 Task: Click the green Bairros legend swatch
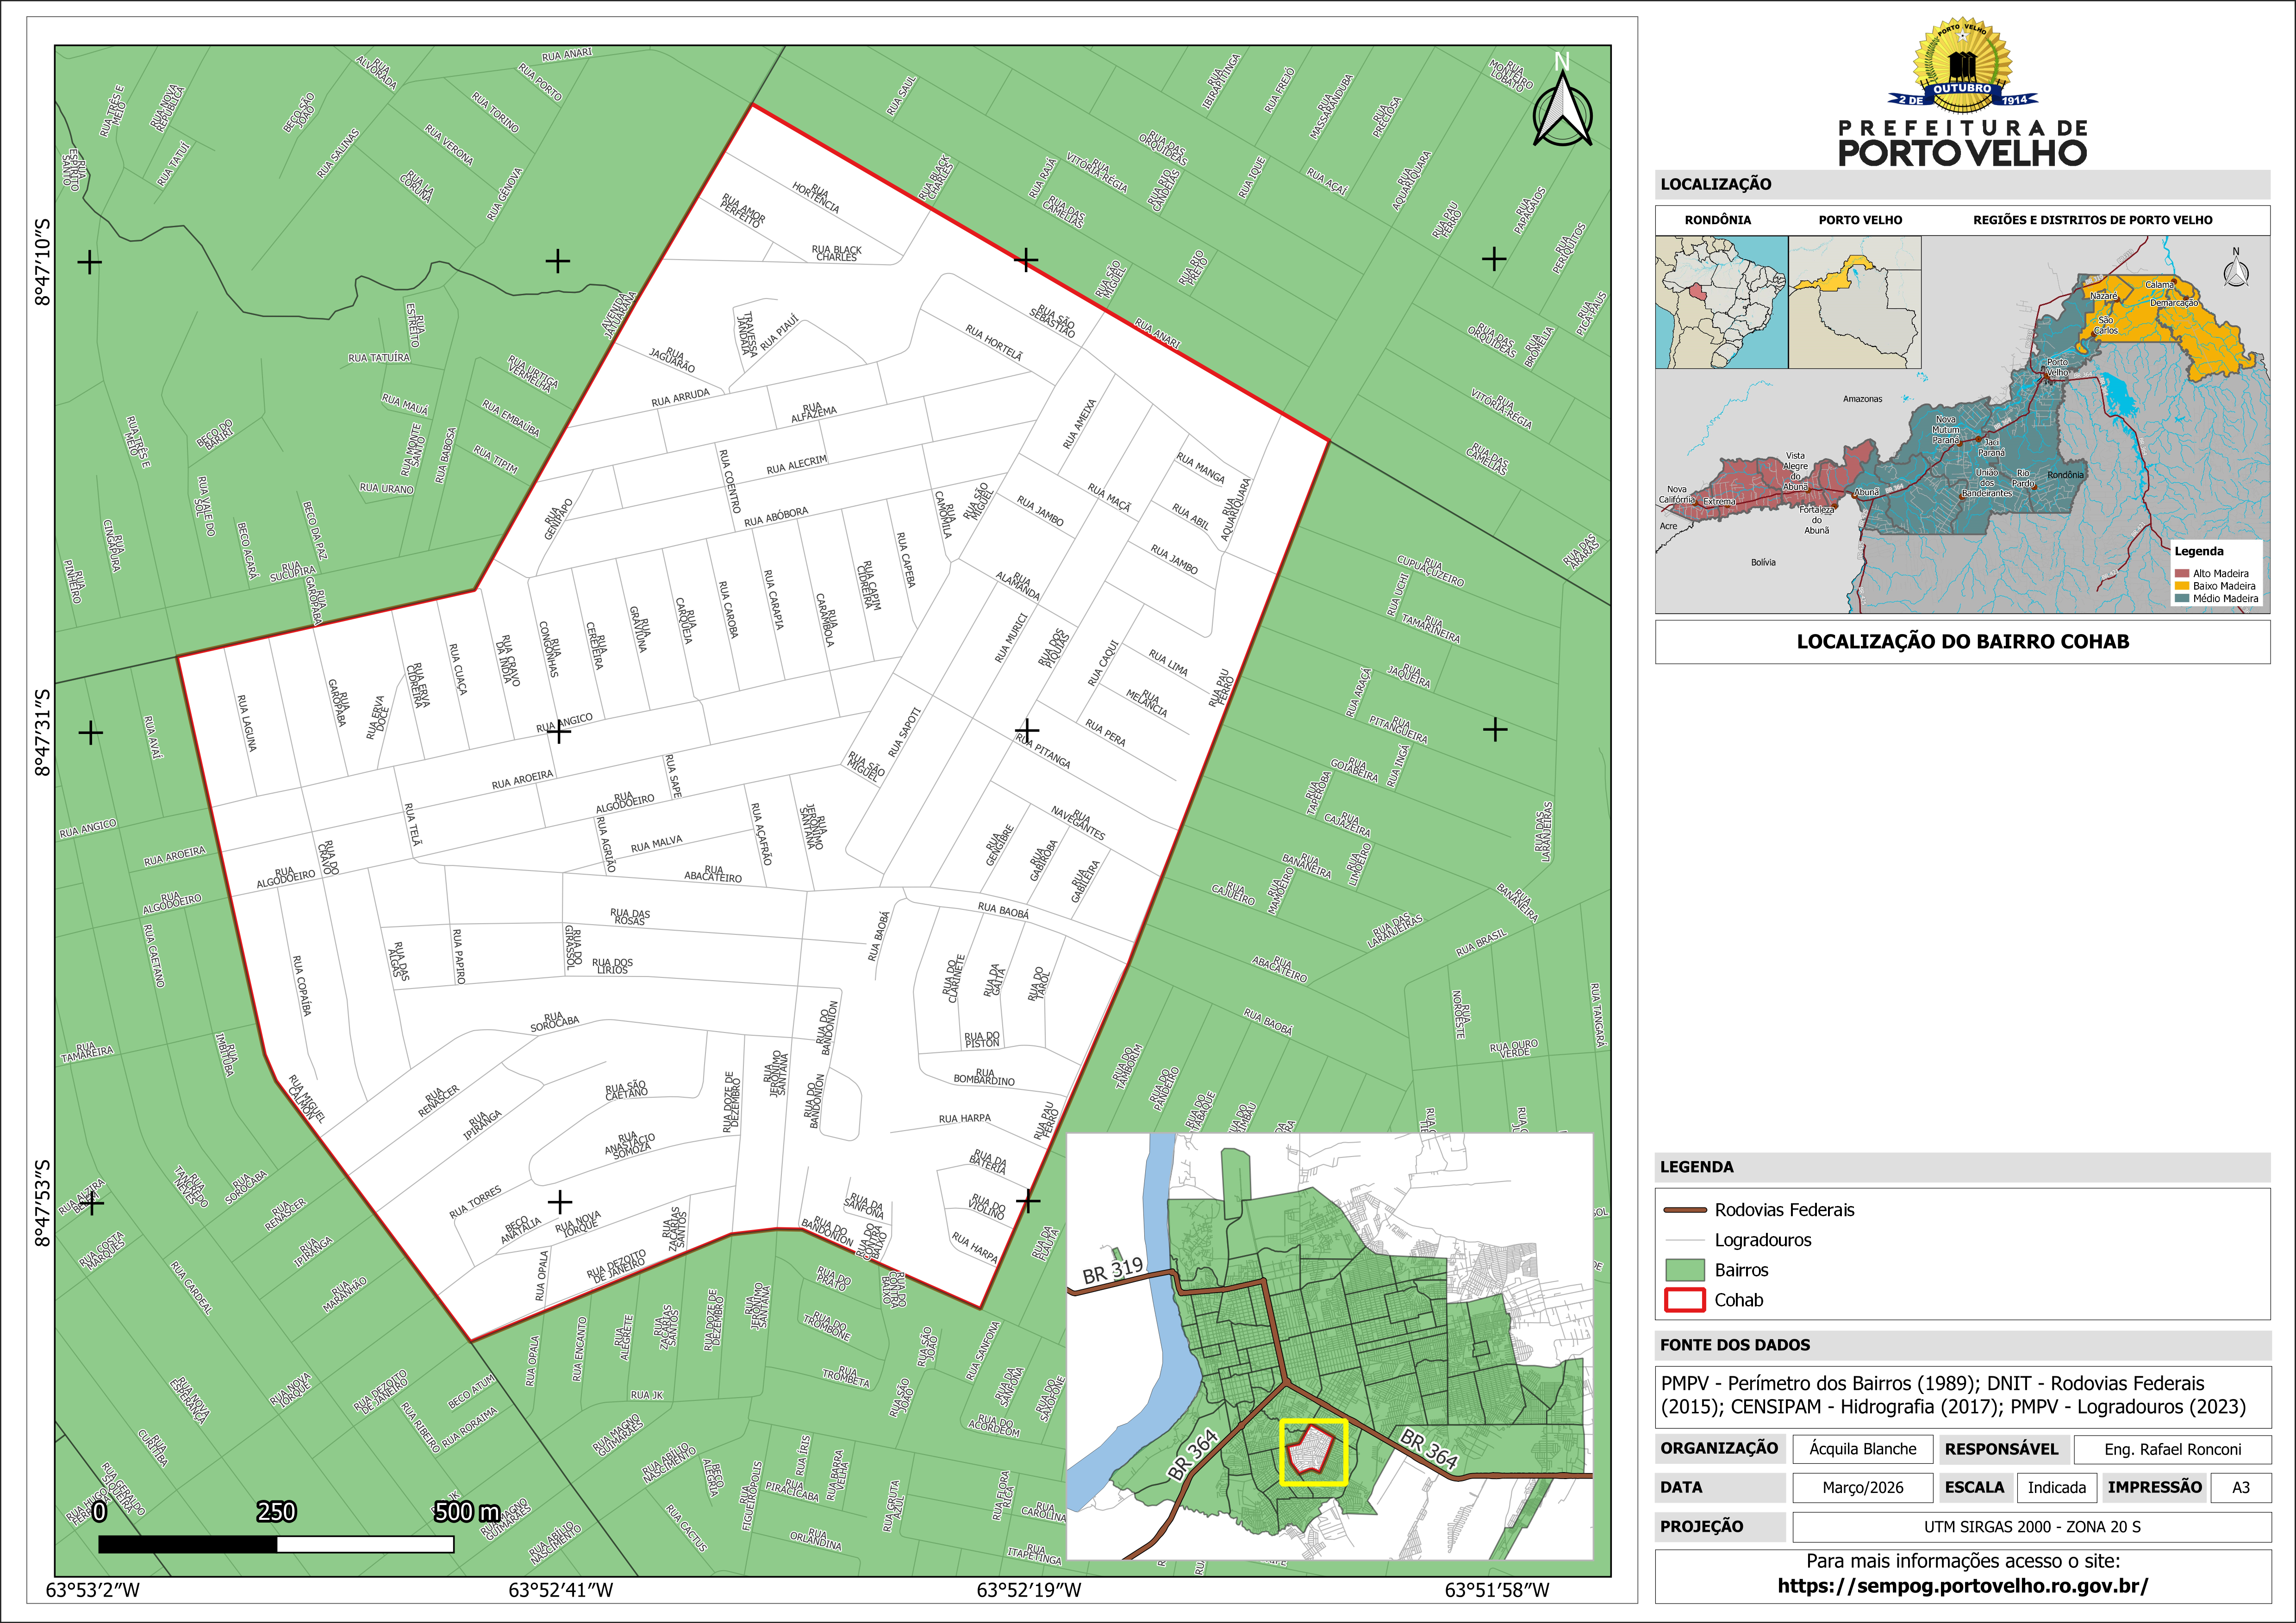1684,1270
